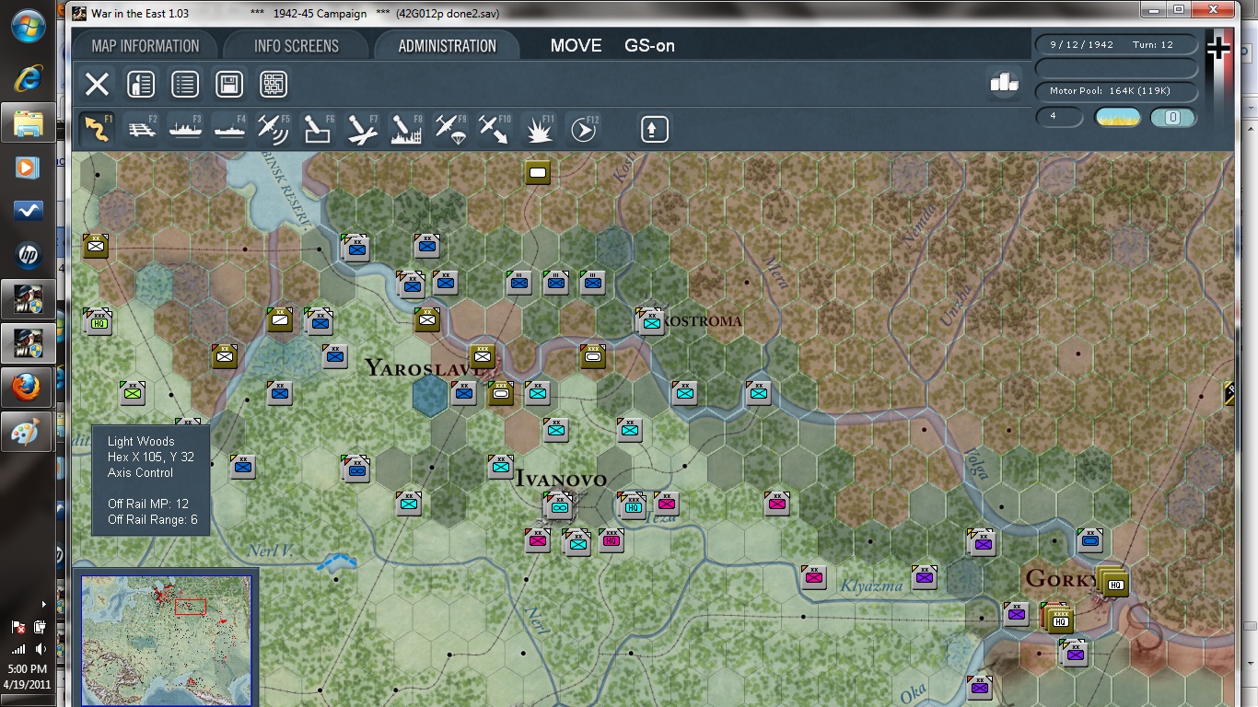Select the XXXX army HQ unit near Gorky

pos(1061,620)
